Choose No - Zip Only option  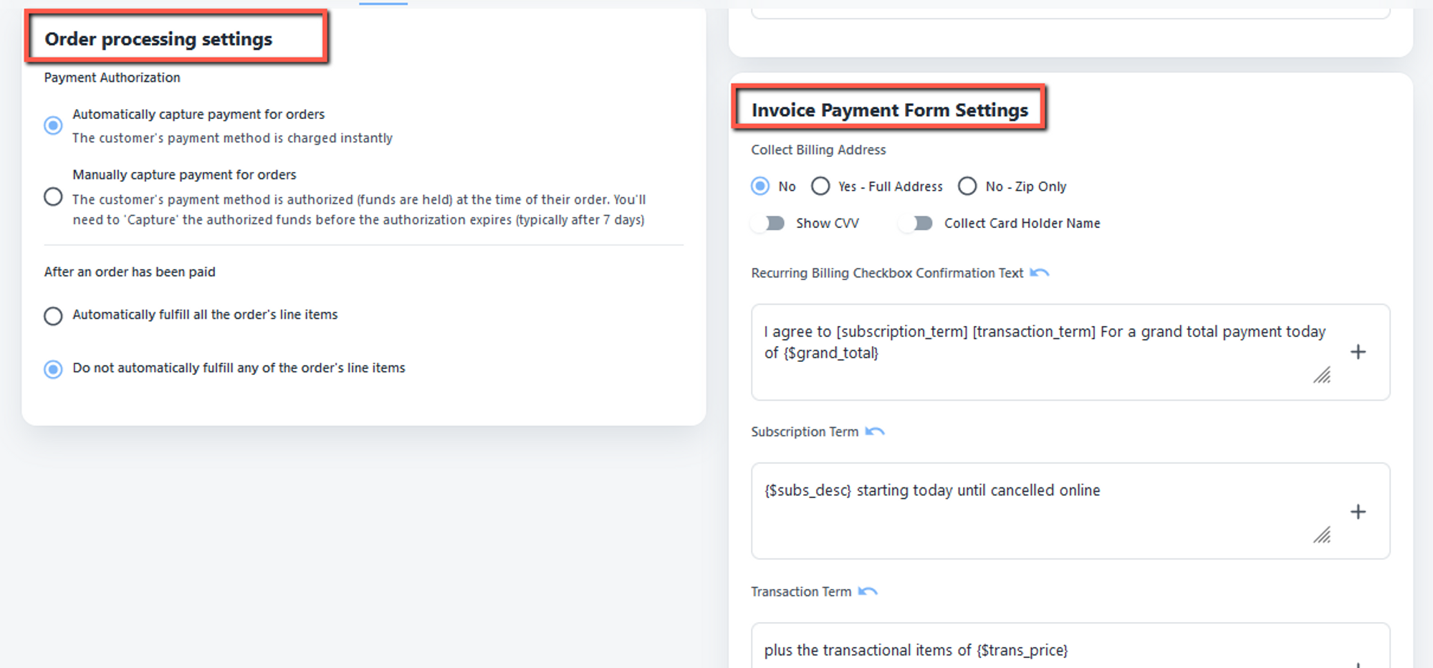click(967, 186)
